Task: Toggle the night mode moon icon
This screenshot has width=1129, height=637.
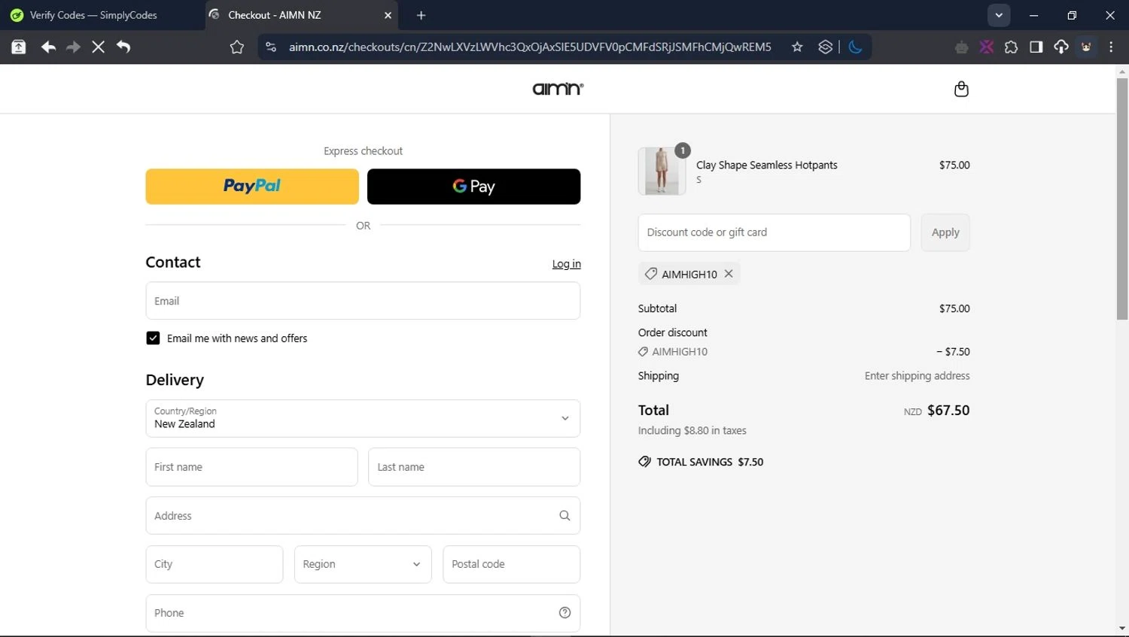Action: 855,47
